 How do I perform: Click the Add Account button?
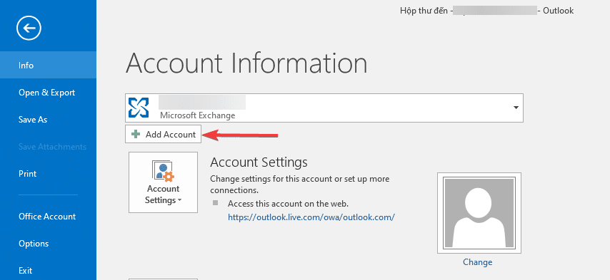(164, 134)
